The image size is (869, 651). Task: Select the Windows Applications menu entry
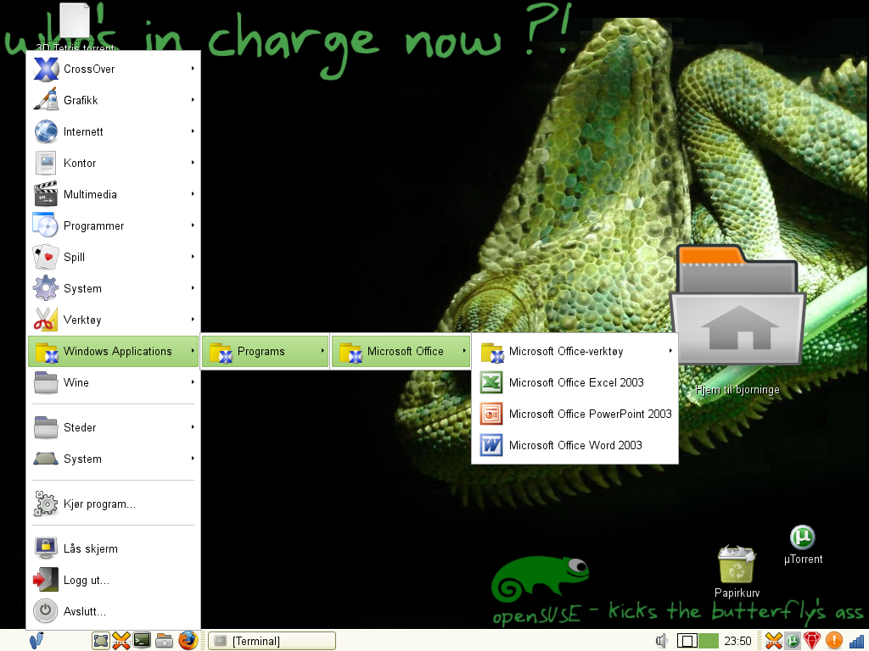[113, 351]
